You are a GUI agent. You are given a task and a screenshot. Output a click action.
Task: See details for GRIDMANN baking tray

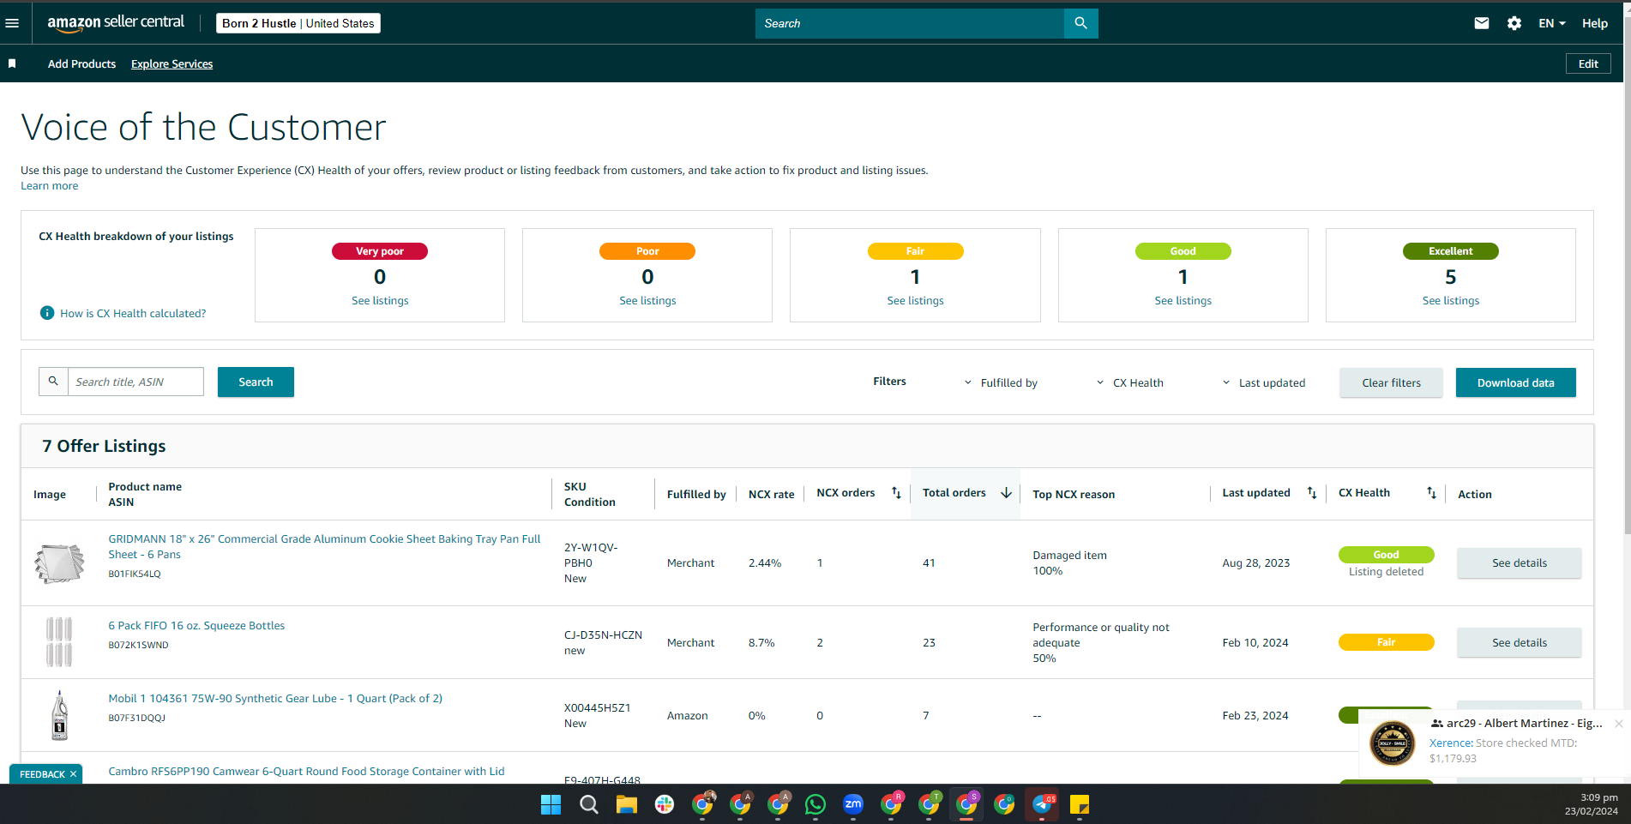(x=1519, y=562)
